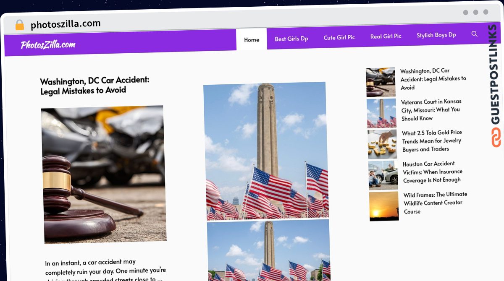Viewport: 504px width, 281px height.
Task: Click sidebar thumbnail of tower with flags
Action: click(381, 113)
